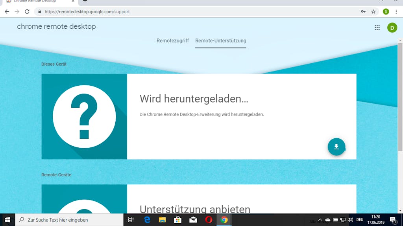Open the clock and date flyout
The width and height of the screenshot is (403, 226).
point(376,220)
